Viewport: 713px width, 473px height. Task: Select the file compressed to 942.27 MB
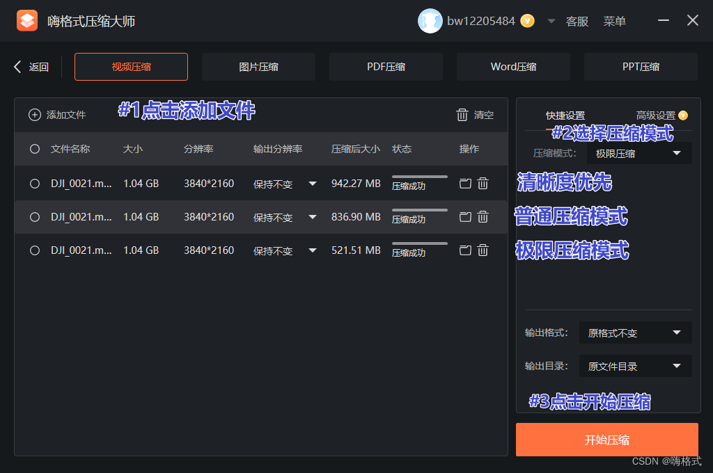tap(35, 184)
